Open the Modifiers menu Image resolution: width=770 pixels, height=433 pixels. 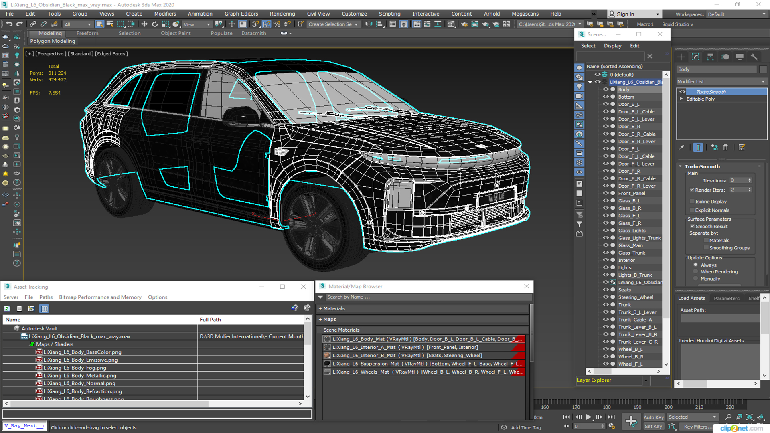point(165,14)
